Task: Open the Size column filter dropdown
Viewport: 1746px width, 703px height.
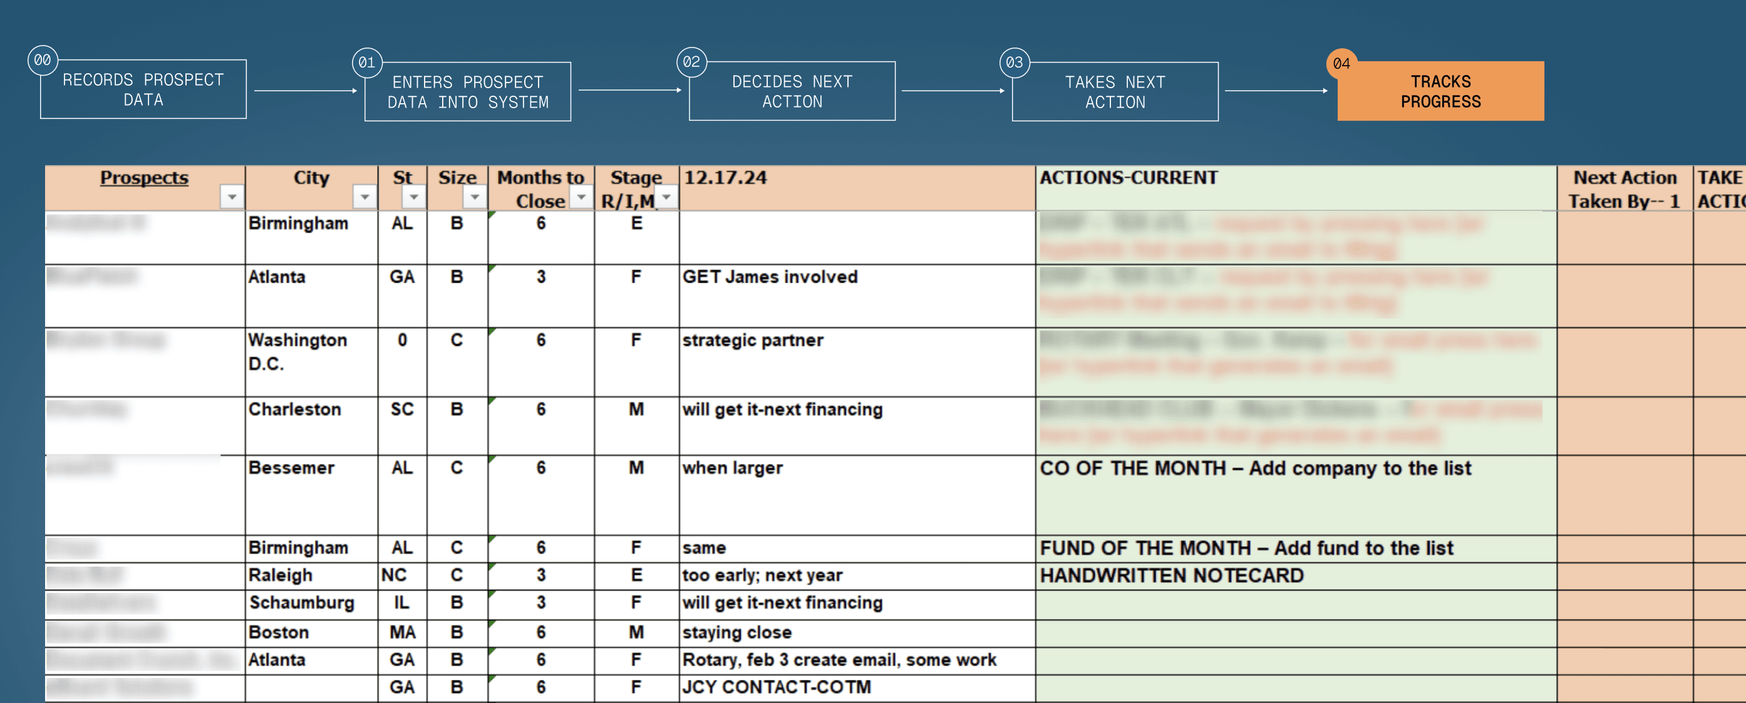Action: tap(475, 197)
